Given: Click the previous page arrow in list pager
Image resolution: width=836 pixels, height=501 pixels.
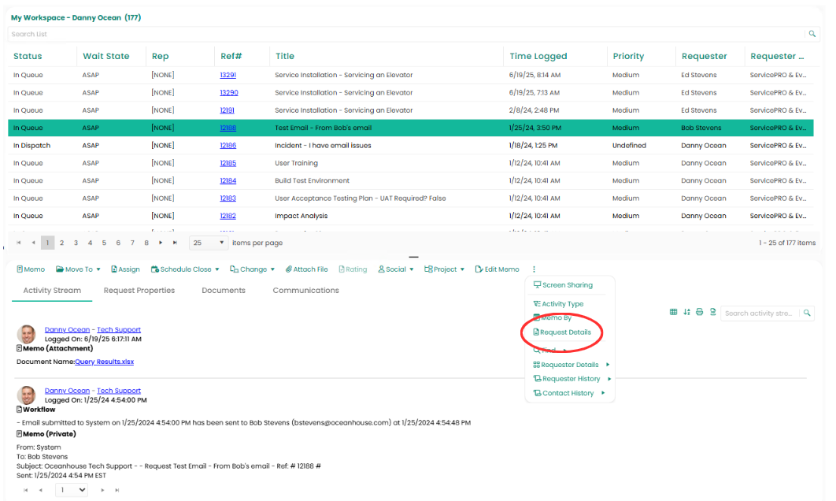Looking at the screenshot, I should pos(33,243).
